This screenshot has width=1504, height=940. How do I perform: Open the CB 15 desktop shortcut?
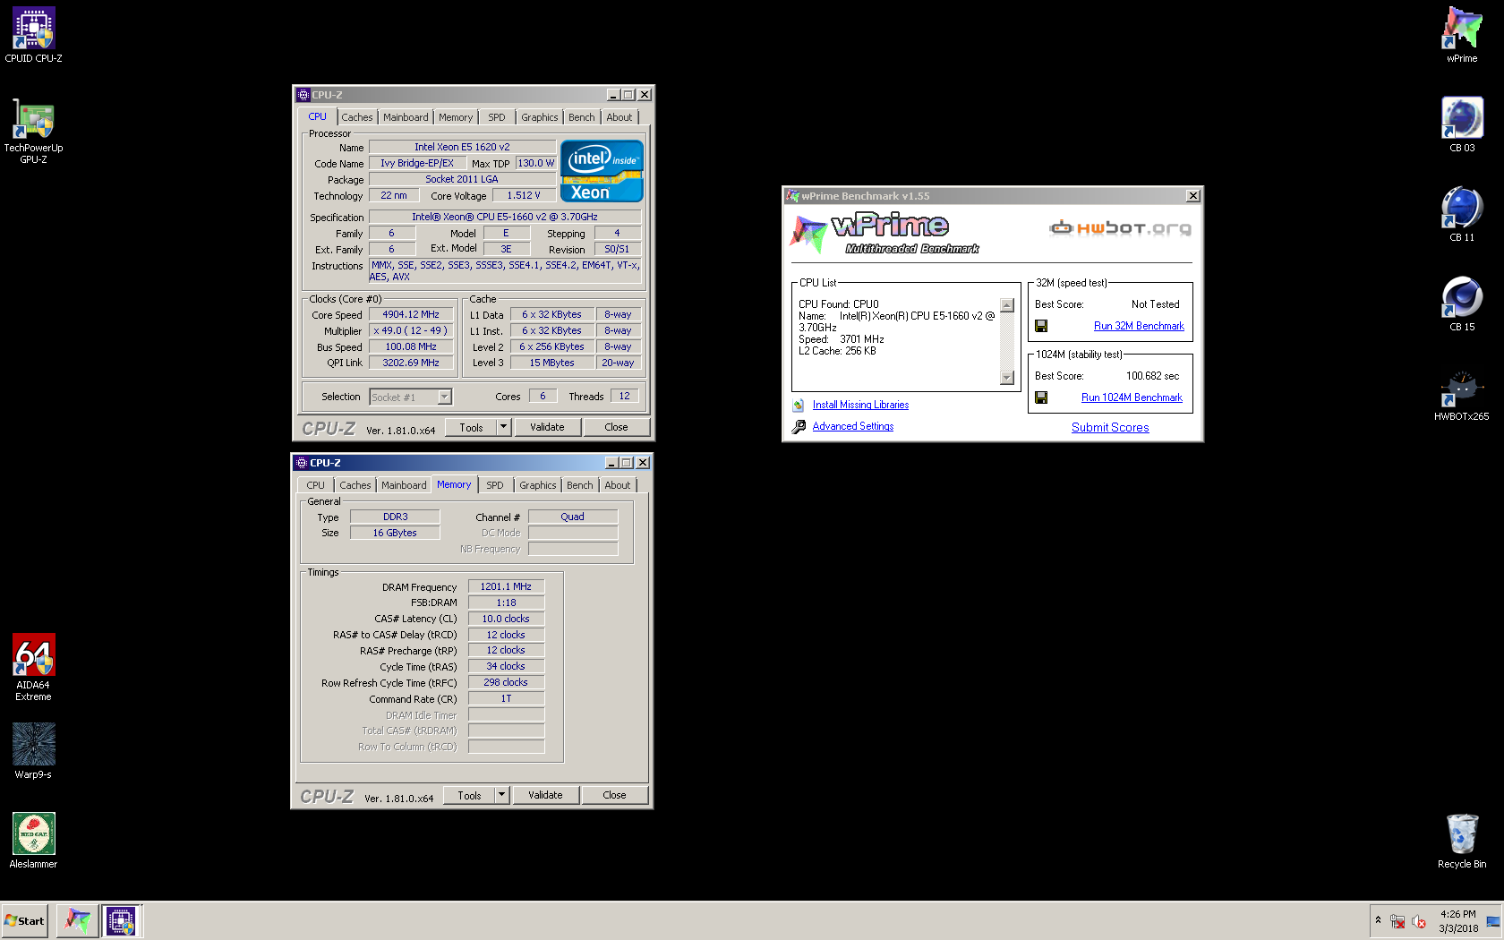pos(1462,303)
